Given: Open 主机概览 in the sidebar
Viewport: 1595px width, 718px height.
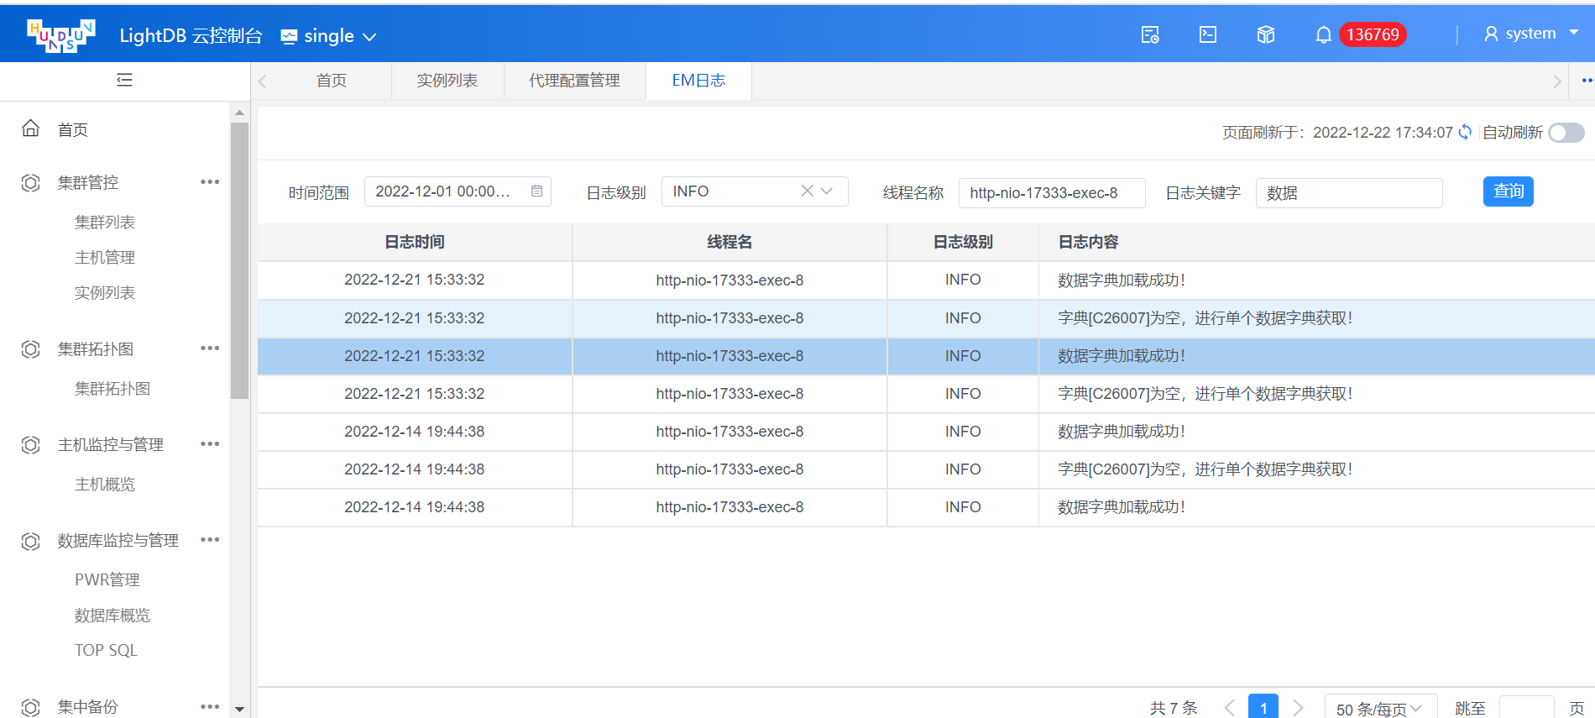Looking at the screenshot, I should 105,484.
